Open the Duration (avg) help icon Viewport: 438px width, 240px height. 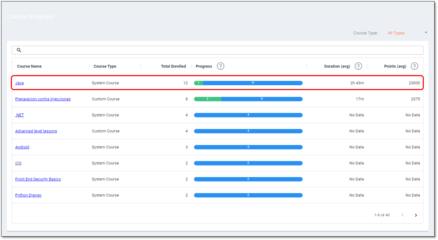pos(359,66)
